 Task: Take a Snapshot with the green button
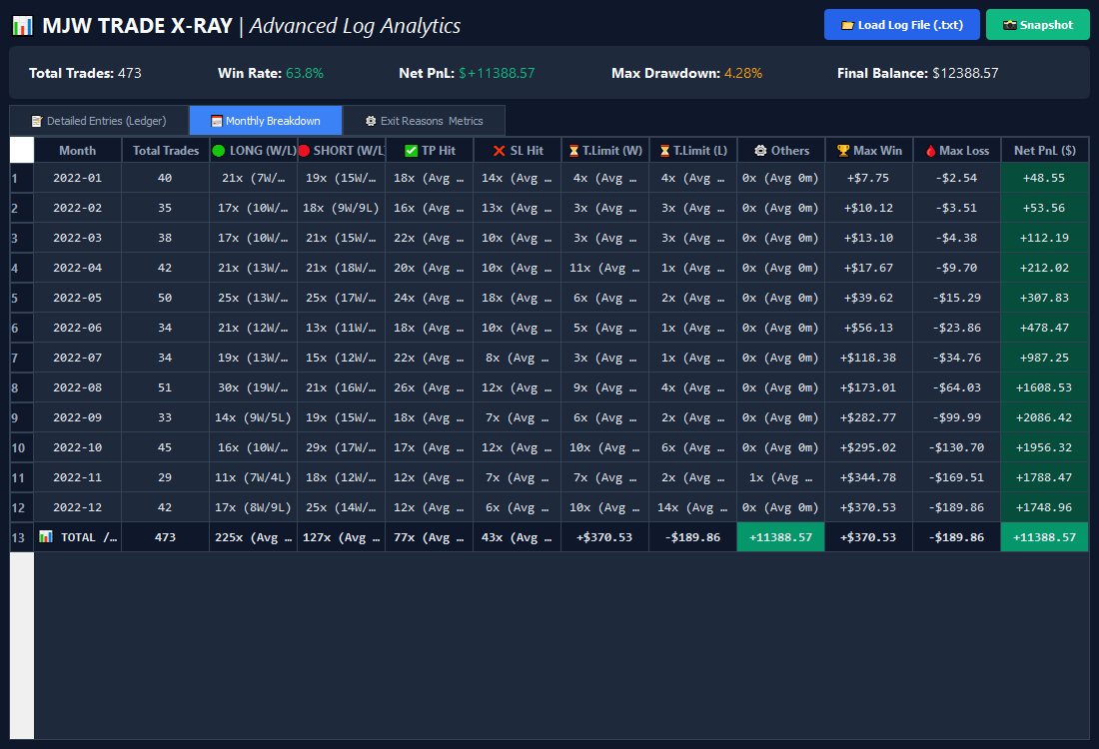tap(1037, 25)
